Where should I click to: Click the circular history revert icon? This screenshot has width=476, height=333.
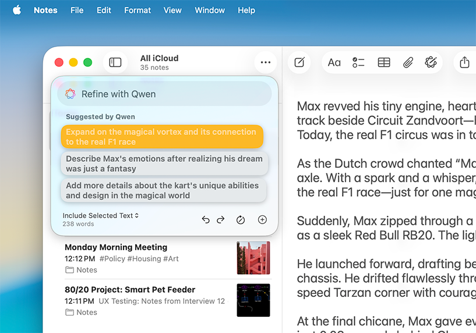pyautogui.click(x=241, y=219)
